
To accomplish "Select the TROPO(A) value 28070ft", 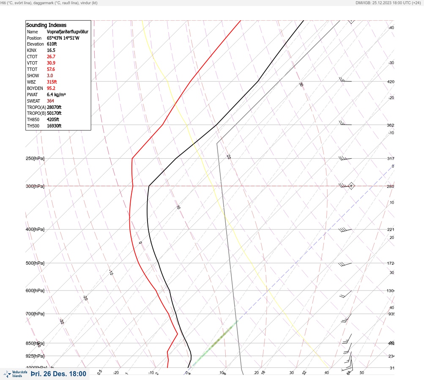I will (x=54, y=107).
